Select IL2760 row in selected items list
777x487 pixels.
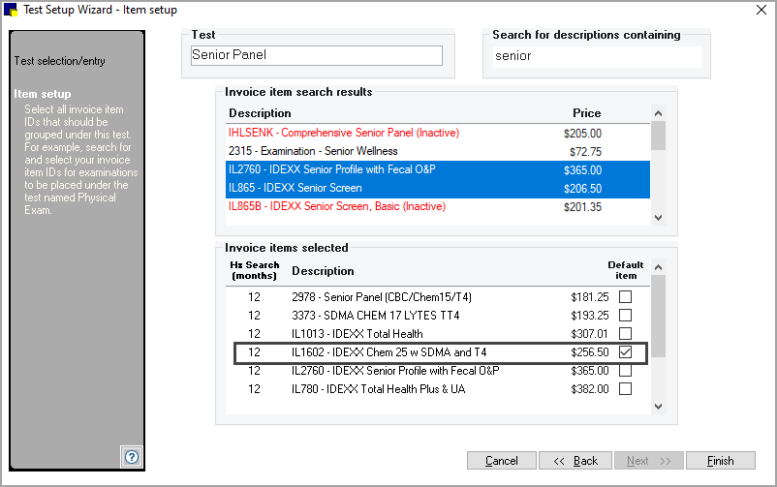click(438, 371)
